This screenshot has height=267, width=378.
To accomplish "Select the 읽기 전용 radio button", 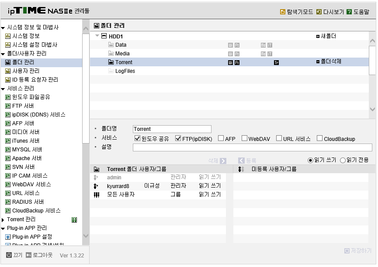I will click(x=343, y=160).
